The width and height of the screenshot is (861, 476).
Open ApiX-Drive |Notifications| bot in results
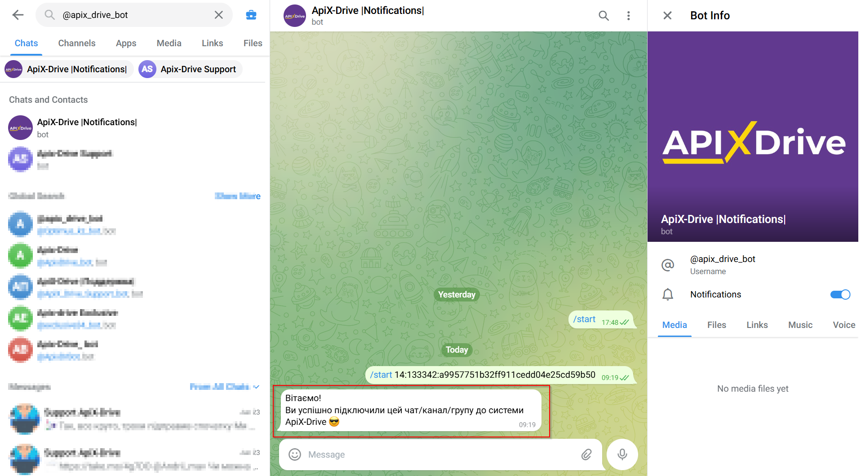click(135, 128)
